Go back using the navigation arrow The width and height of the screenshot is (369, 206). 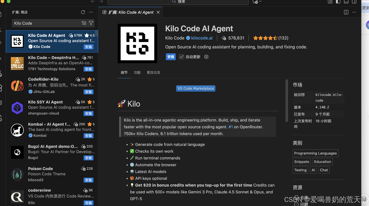coord(93,1)
